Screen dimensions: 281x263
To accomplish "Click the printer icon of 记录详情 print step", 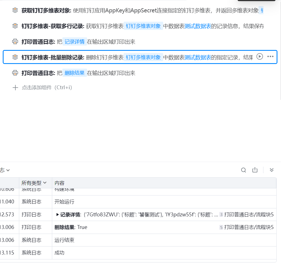I will pyautogui.click(x=15, y=42).
